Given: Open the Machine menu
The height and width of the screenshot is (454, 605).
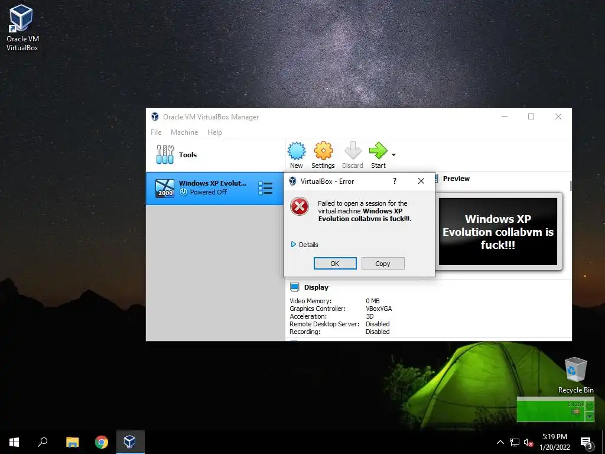Looking at the screenshot, I should click(184, 132).
